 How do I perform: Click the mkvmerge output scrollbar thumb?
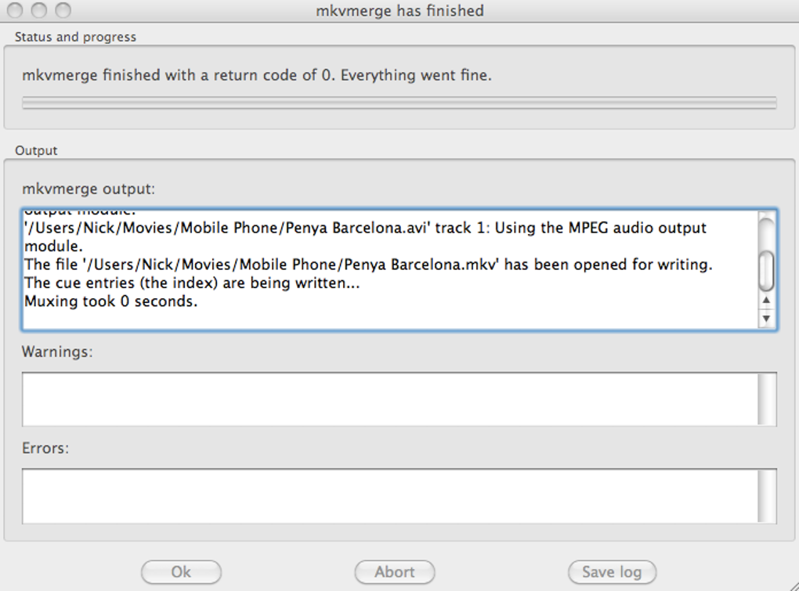tap(766, 270)
